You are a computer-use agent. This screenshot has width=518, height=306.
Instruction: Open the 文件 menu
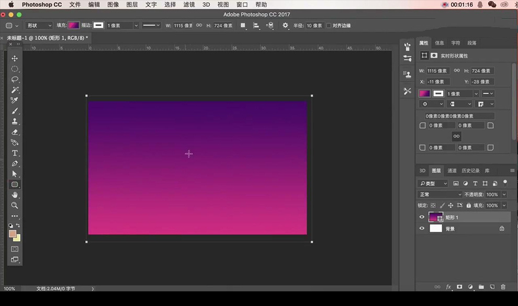click(75, 5)
